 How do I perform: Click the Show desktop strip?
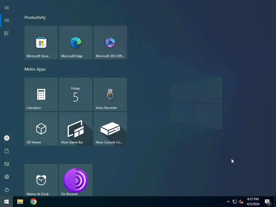[x=275, y=202]
